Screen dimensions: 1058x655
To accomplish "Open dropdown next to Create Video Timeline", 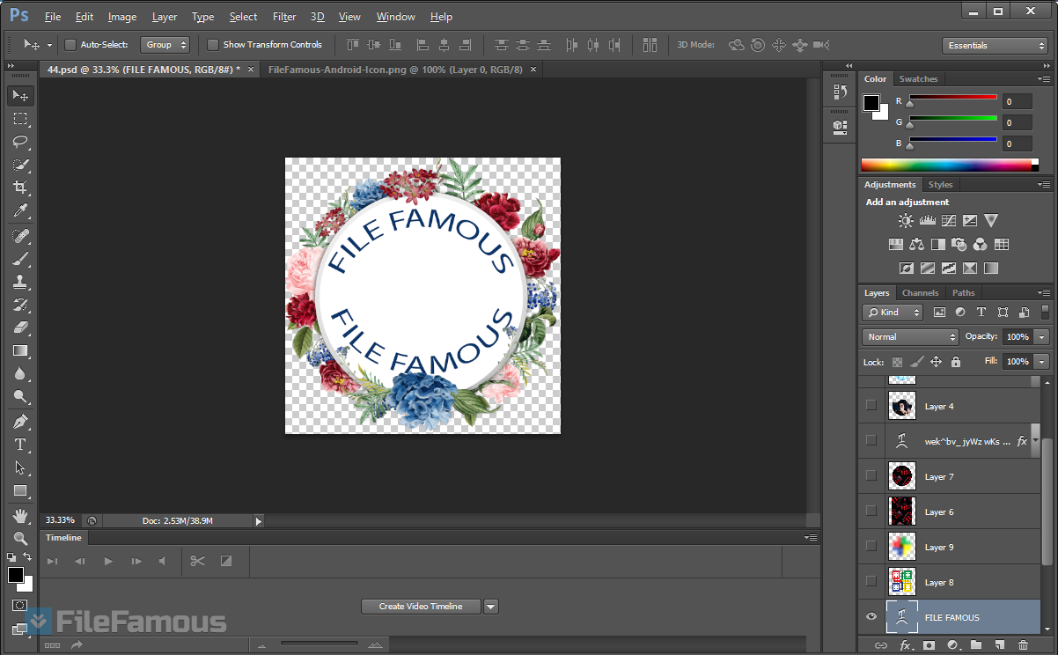I will (x=491, y=607).
